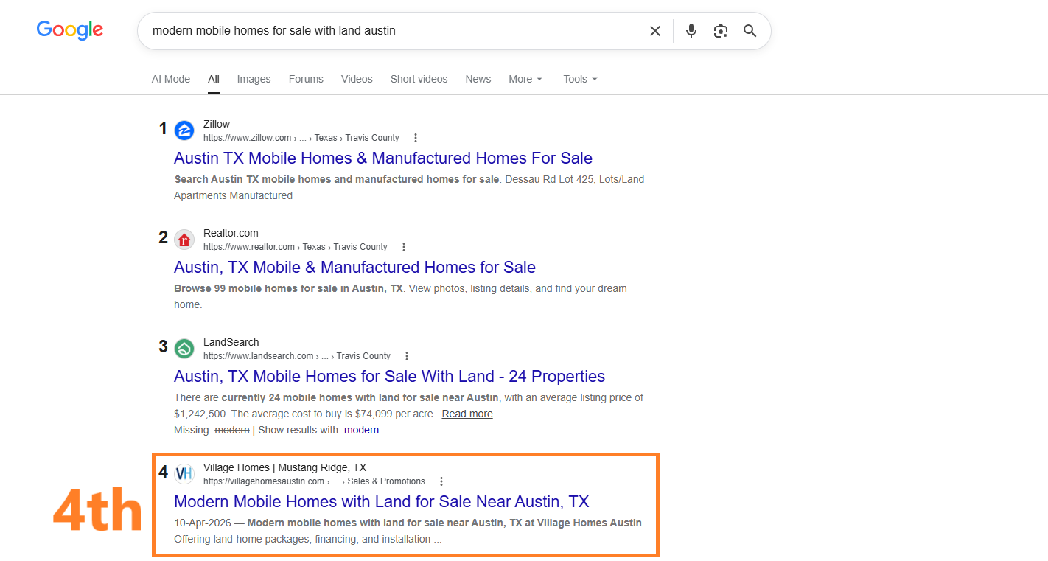Click the Village Homes | Mustang Ridge, TX name
The height and width of the screenshot is (561, 1048).
click(284, 467)
